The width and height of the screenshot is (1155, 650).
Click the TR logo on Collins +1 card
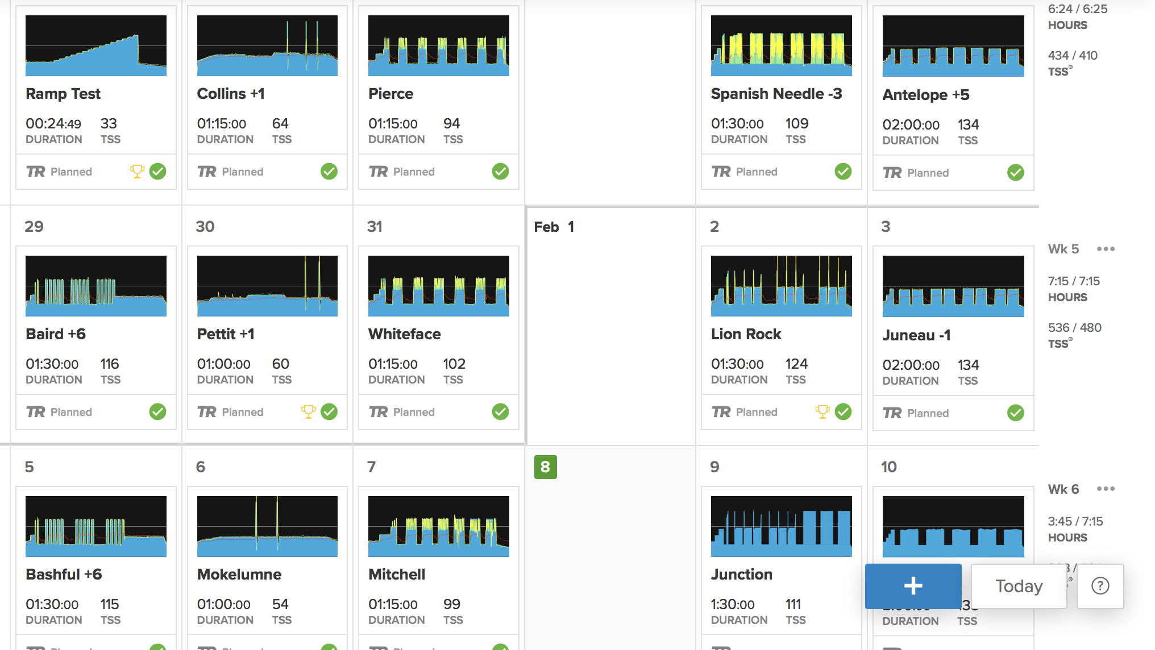pyautogui.click(x=206, y=172)
